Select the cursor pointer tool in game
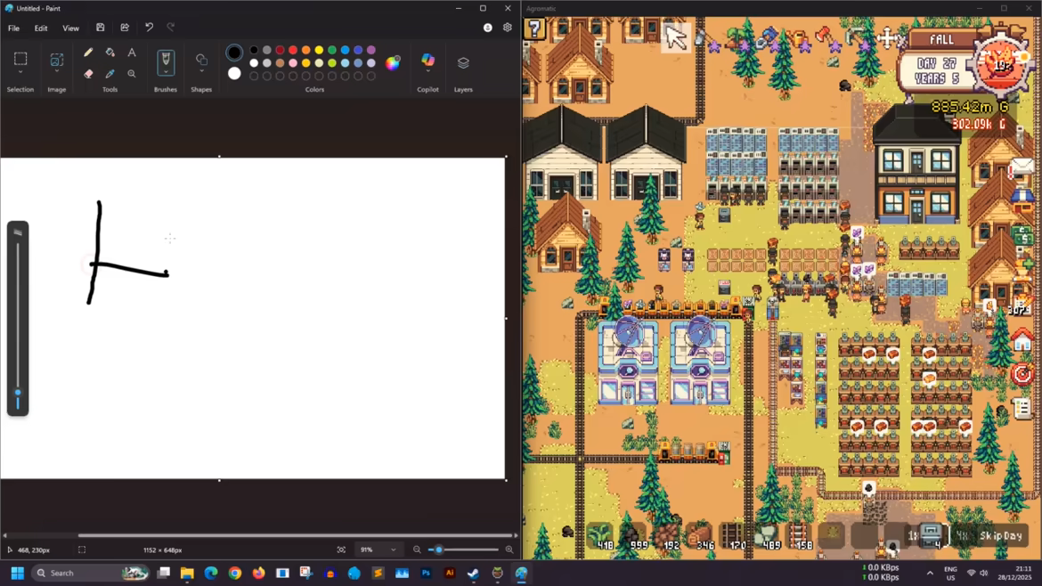This screenshot has width=1042, height=586. pos(677,38)
